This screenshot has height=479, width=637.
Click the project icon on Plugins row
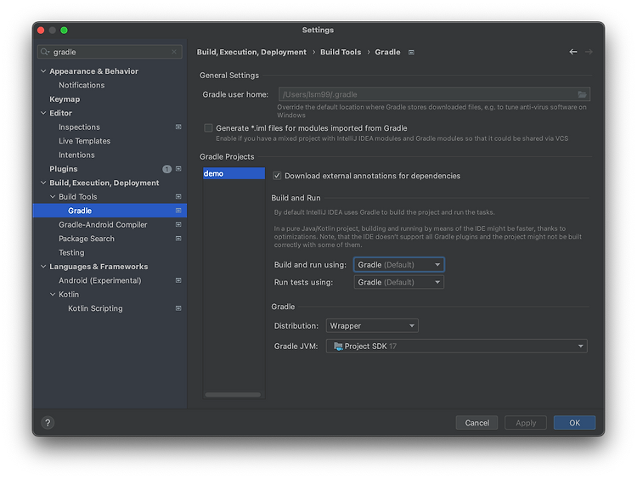click(178, 169)
